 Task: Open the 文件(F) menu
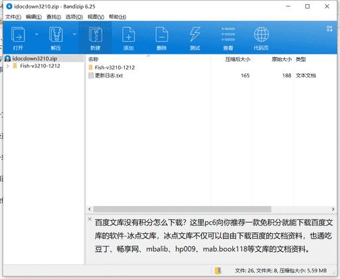[13, 17]
